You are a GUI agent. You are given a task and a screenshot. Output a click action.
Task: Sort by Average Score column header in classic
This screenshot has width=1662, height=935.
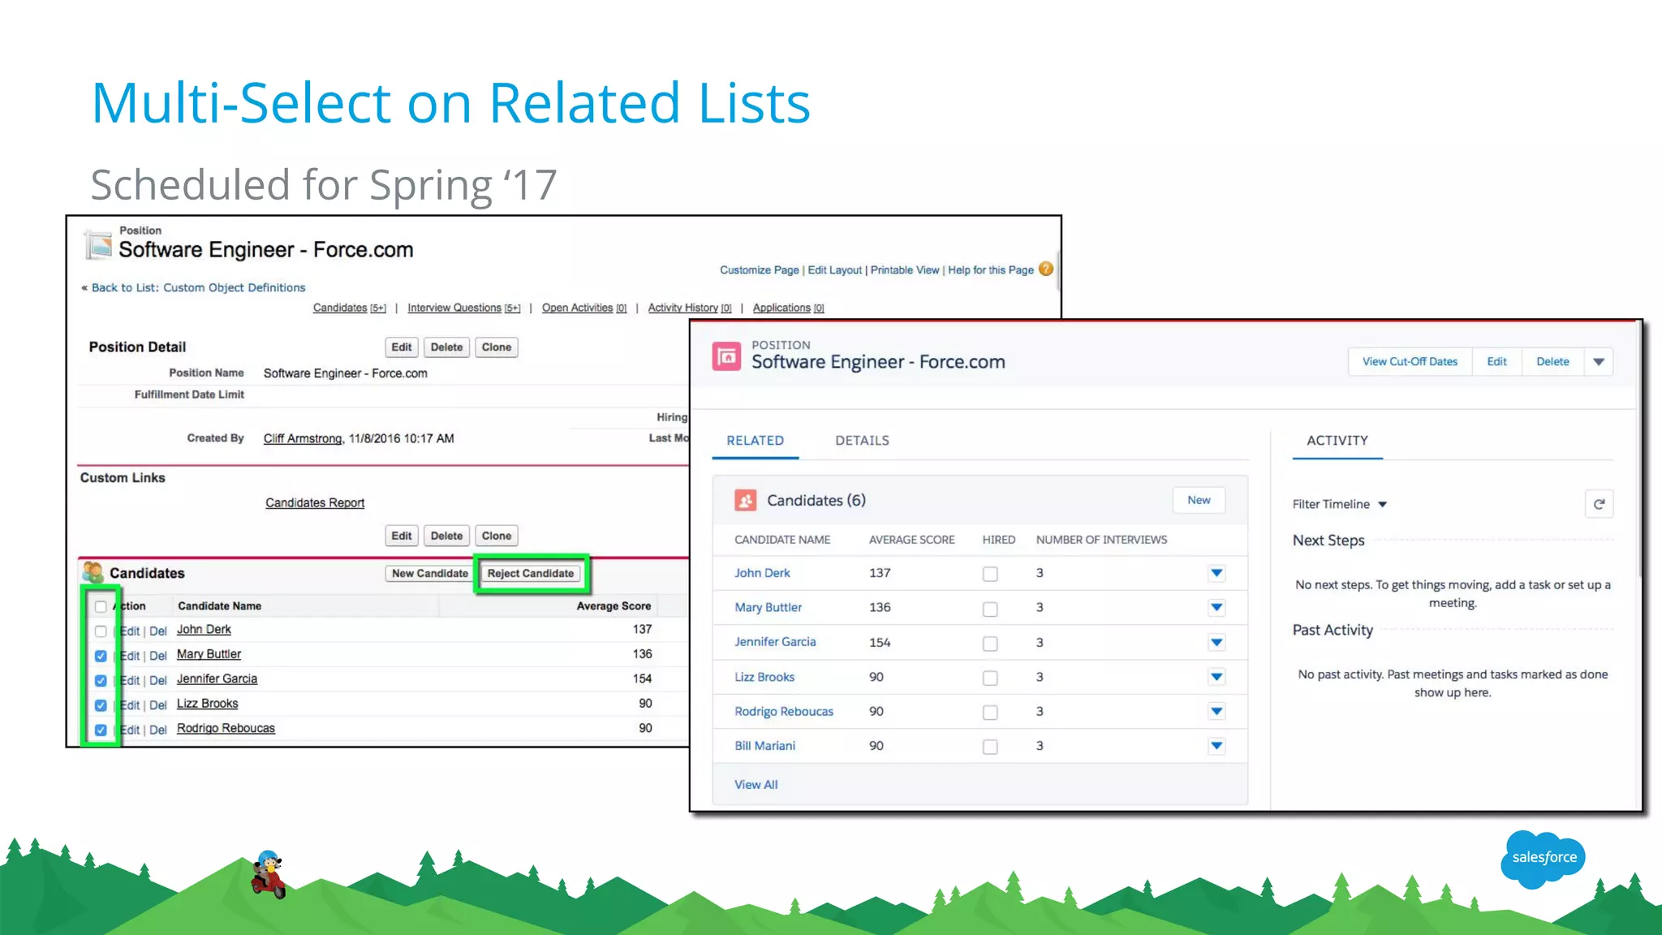pyautogui.click(x=614, y=606)
